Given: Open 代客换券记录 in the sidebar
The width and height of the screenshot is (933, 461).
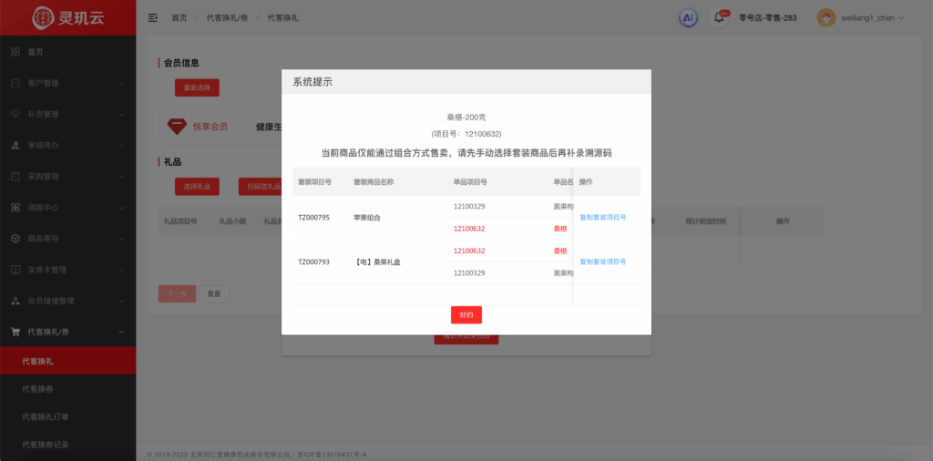Looking at the screenshot, I should [45, 444].
